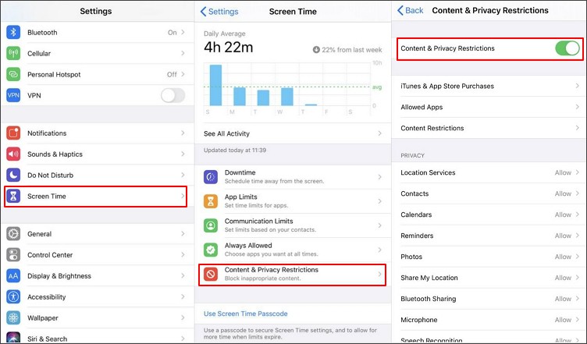
Task: Open the Always Allowed checkmark icon
Action: 212,250
